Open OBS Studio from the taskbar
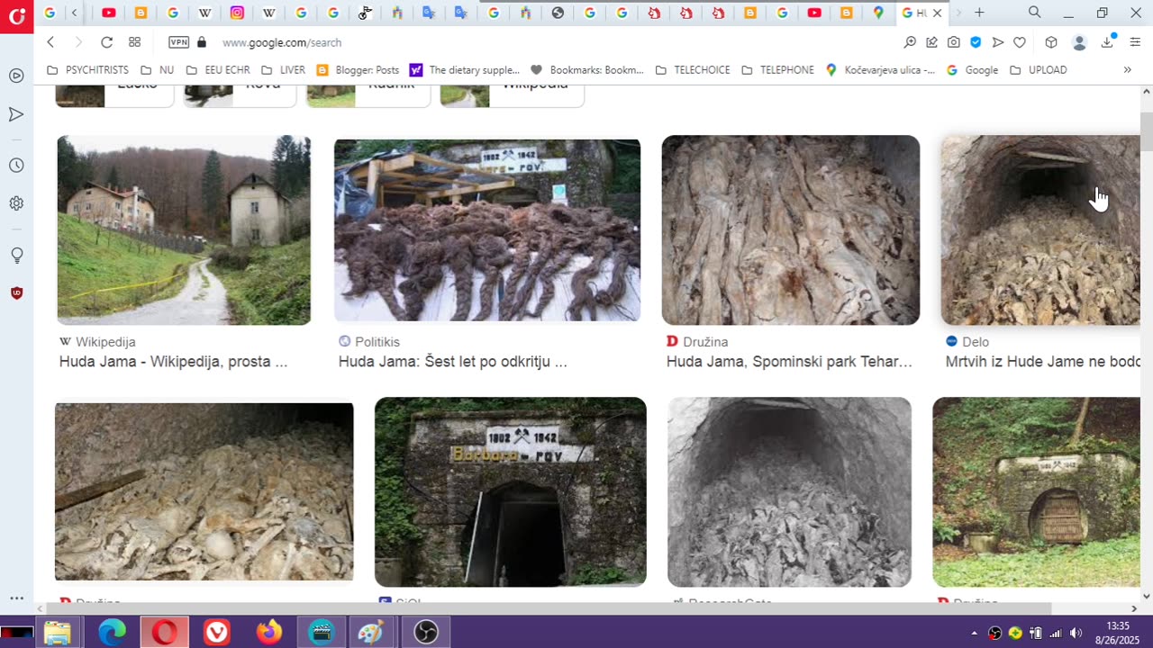This screenshot has height=648, width=1153. pyautogui.click(x=425, y=633)
